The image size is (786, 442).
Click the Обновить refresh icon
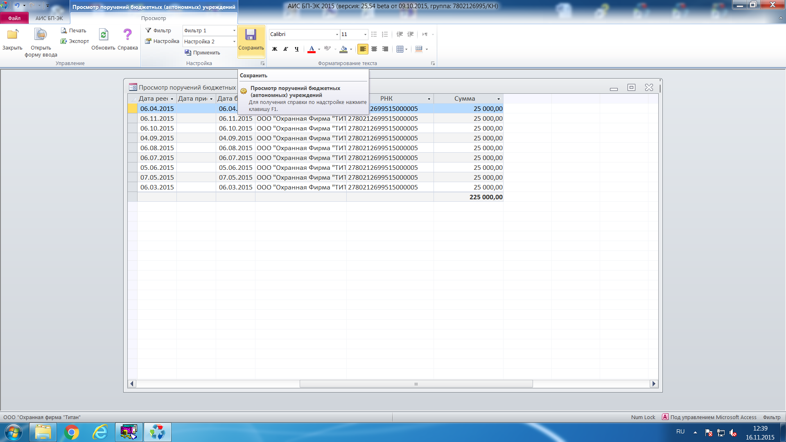coord(104,35)
